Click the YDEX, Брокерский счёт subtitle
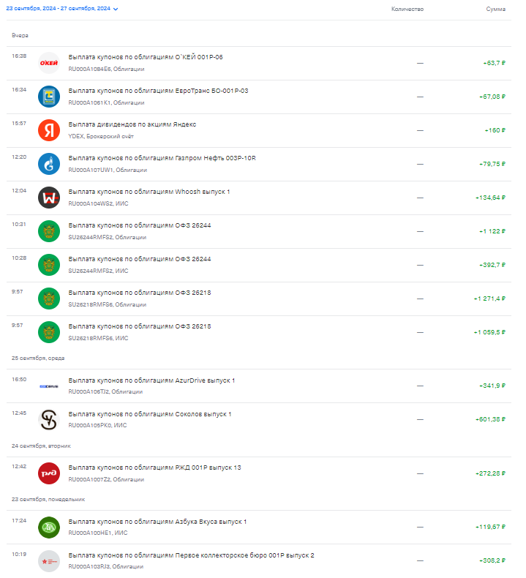The image size is (526, 578). pos(101,136)
